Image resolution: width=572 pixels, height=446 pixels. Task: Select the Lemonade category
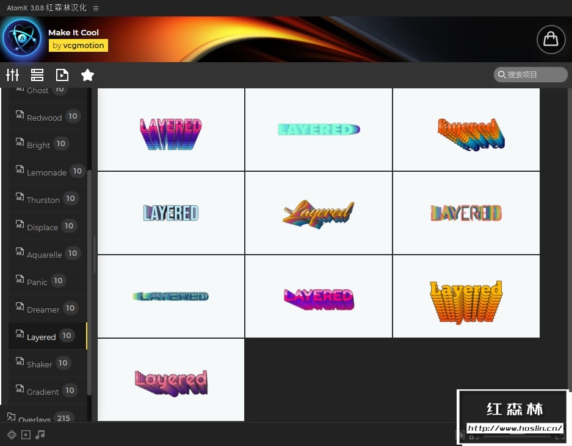[x=48, y=171]
